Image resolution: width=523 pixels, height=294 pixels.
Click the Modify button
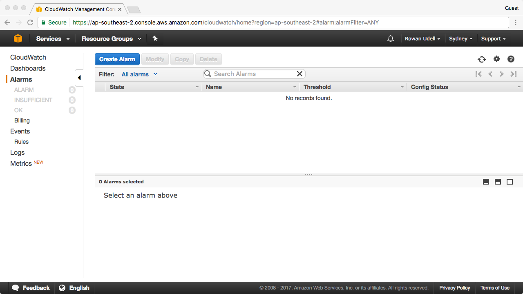[155, 59]
